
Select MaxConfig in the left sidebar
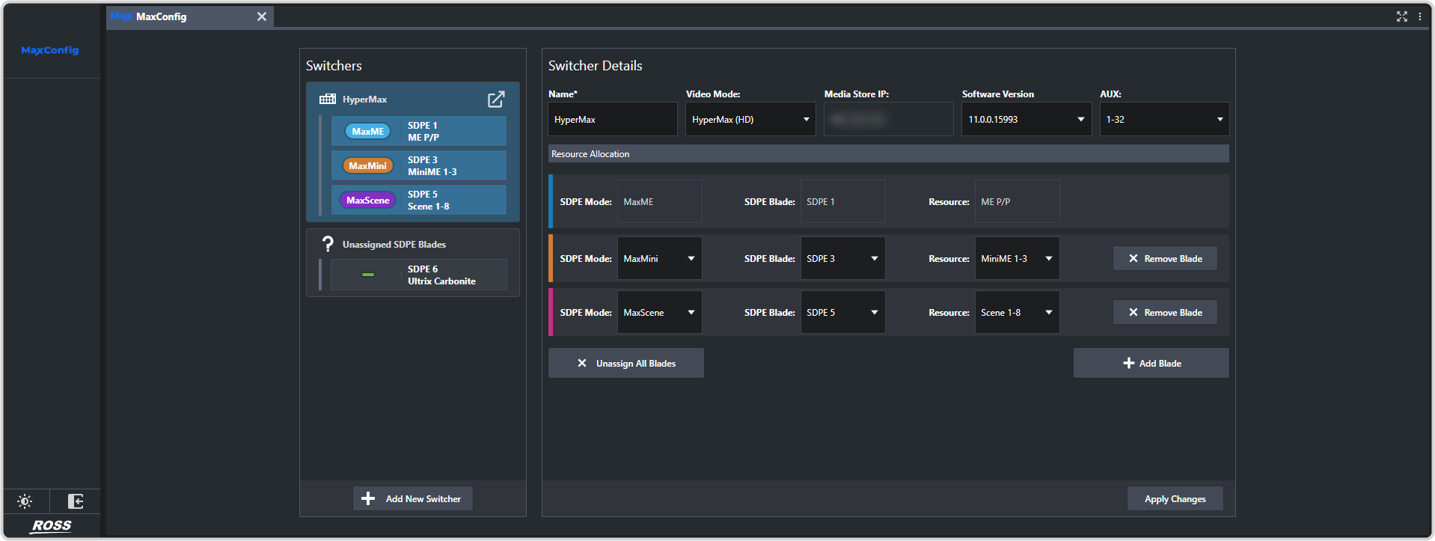(50, 50)
